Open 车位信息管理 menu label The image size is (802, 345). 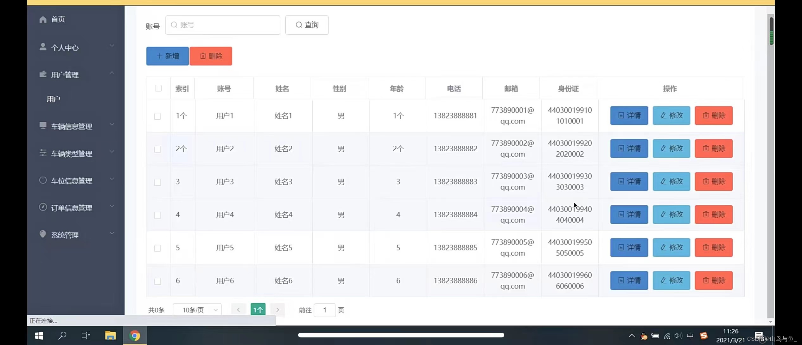(x=72, y=181)
